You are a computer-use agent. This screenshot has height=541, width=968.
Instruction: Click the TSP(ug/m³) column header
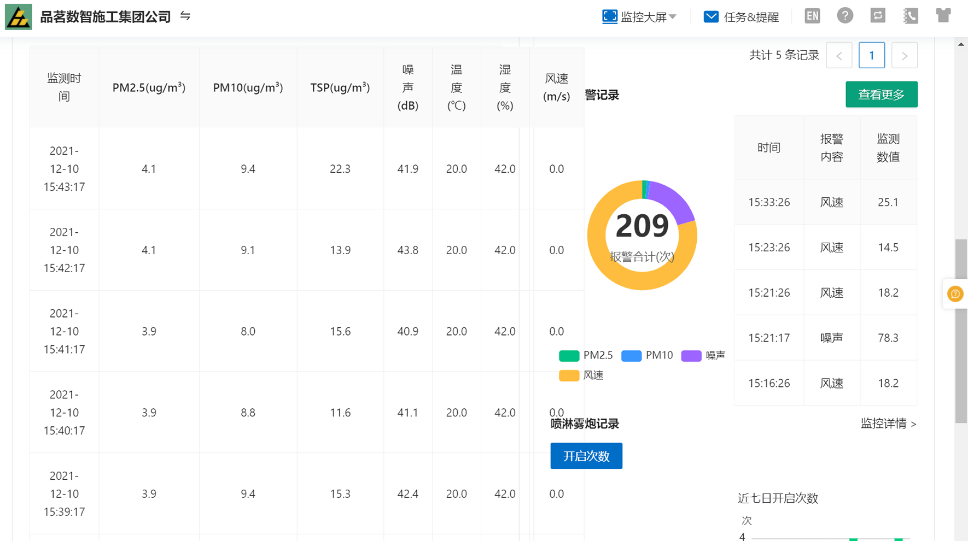click(340, 87)
